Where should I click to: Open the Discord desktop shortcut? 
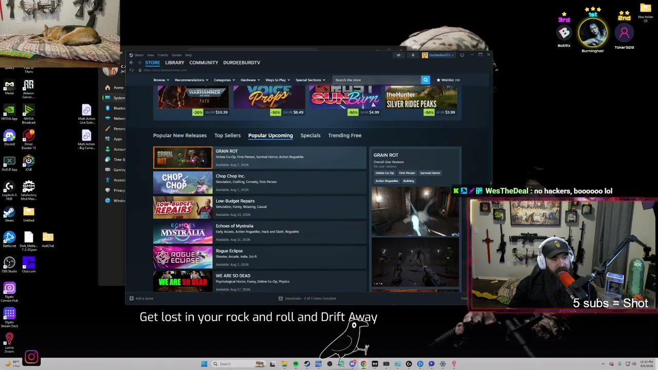9,138
